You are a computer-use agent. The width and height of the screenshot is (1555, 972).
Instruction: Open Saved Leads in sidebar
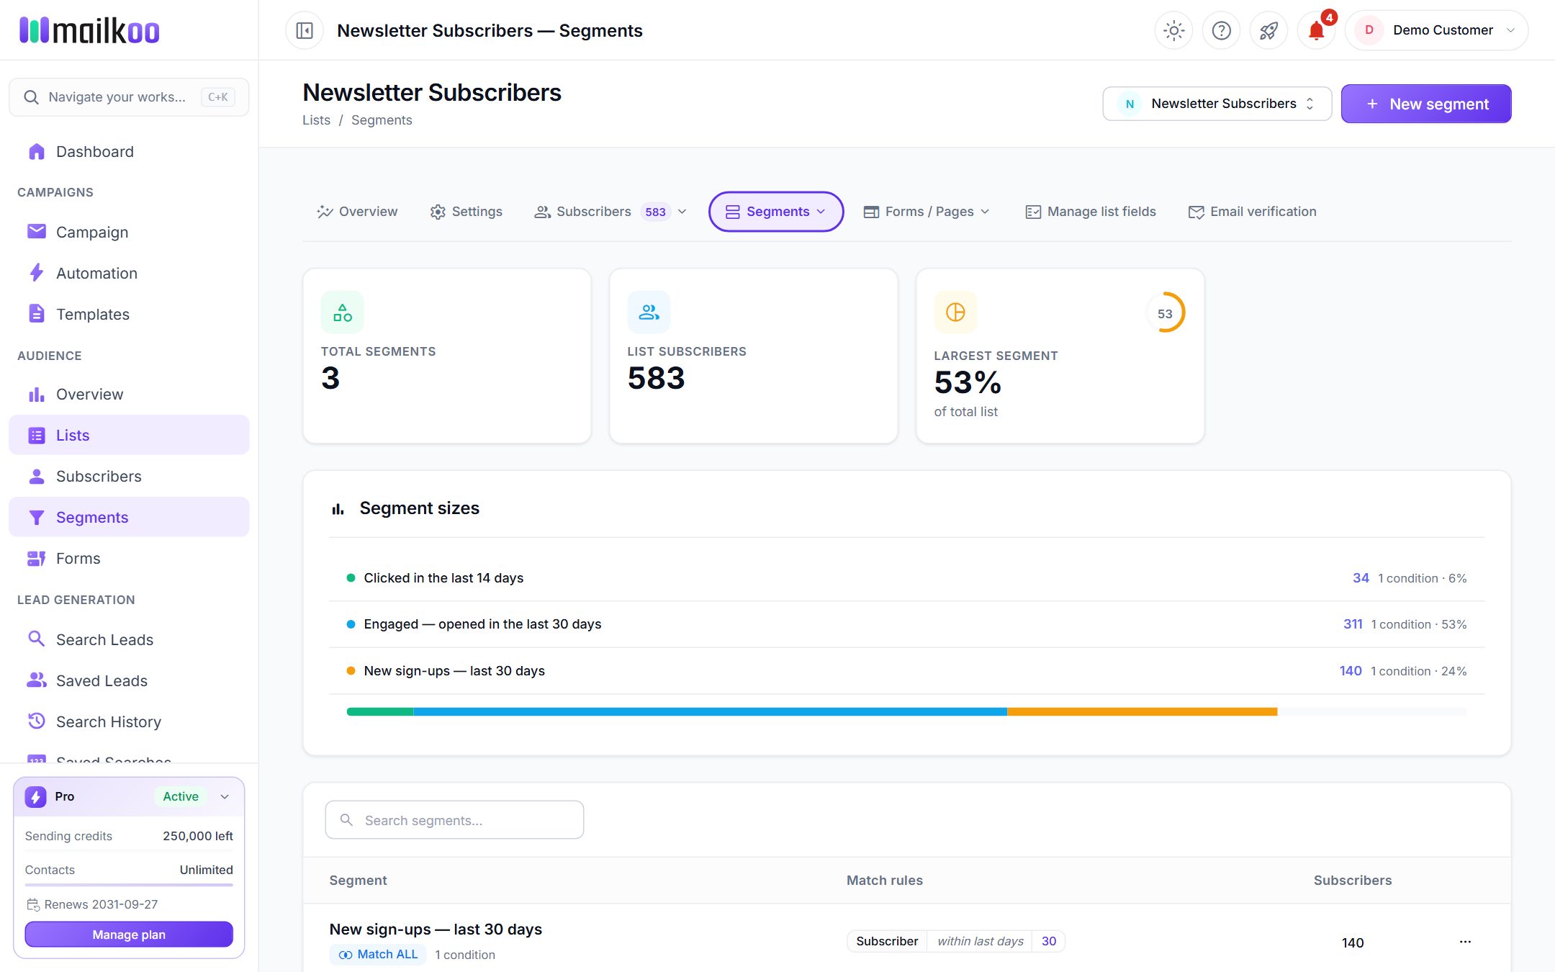pyautogui.click(x=129, y=680)
